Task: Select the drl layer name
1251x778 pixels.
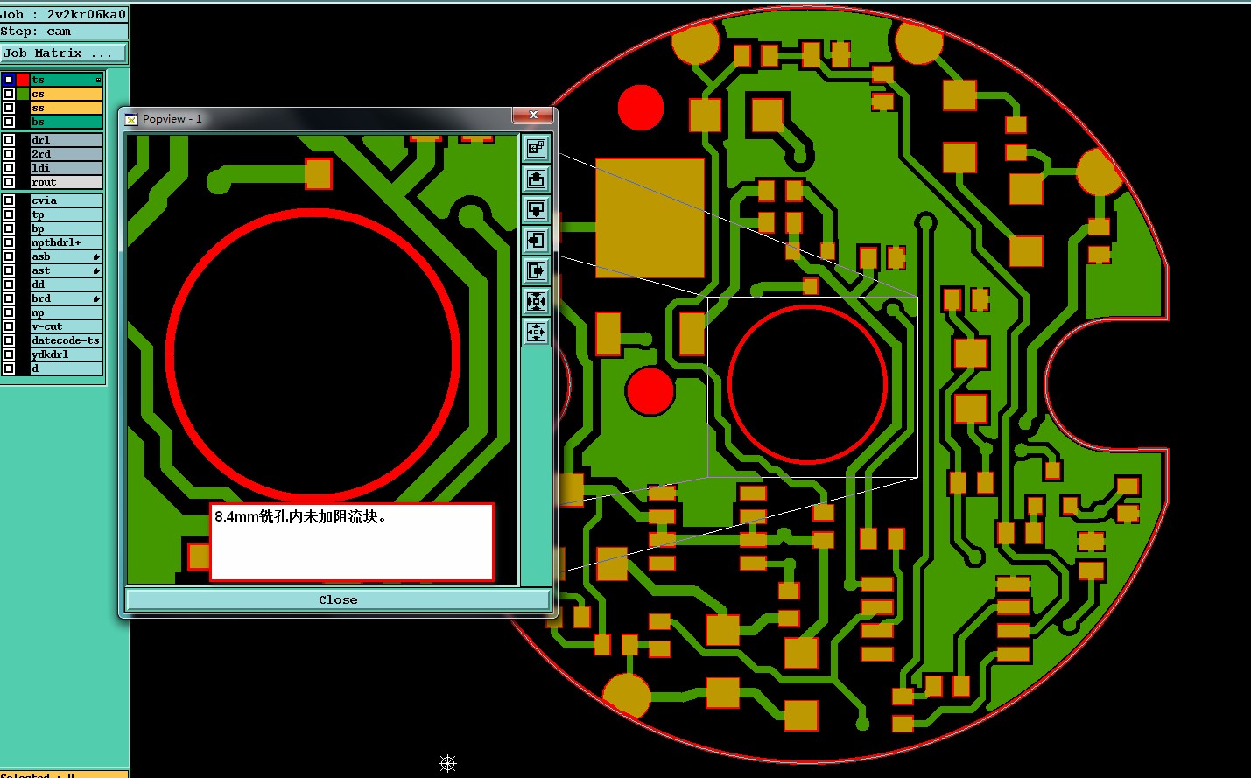Action: coord(67,140)
